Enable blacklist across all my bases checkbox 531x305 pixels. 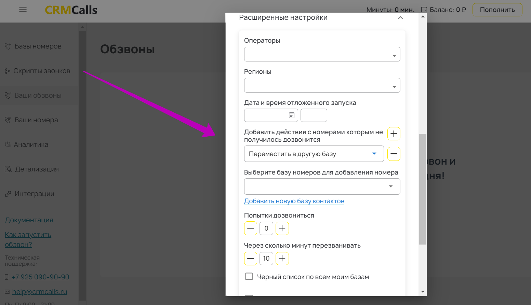point(249,277)
